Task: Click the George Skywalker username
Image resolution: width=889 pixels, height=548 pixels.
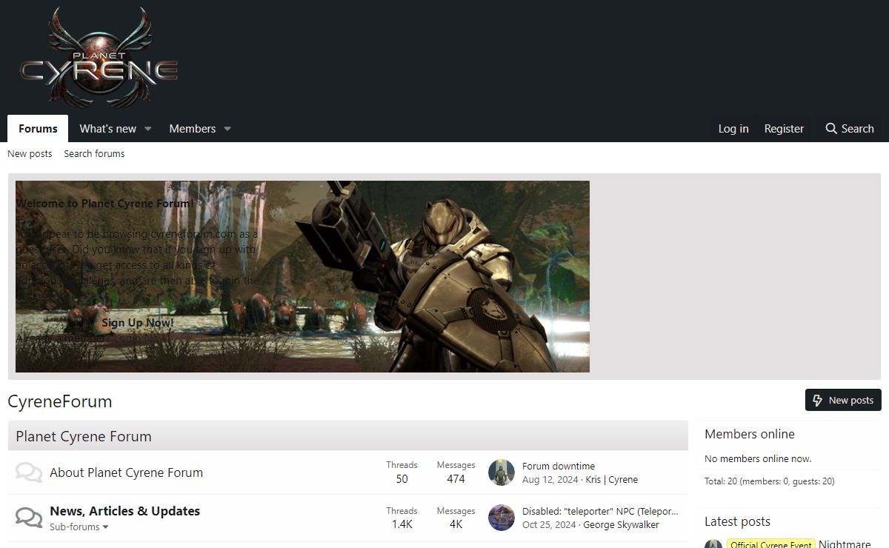Action: pos(621,525)
